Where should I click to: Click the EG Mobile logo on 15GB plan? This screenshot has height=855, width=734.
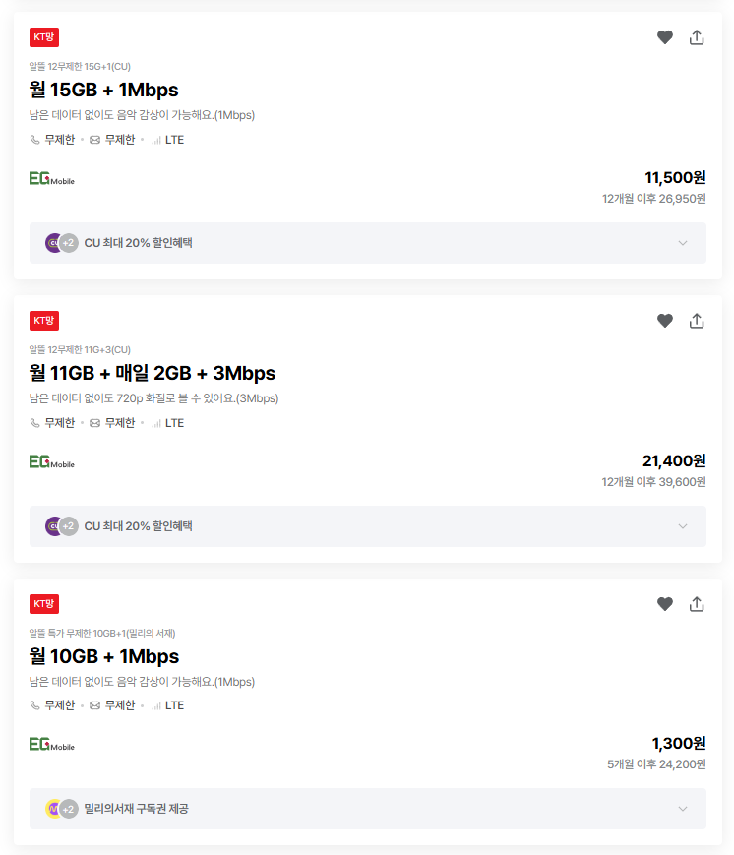pos(51,179)
